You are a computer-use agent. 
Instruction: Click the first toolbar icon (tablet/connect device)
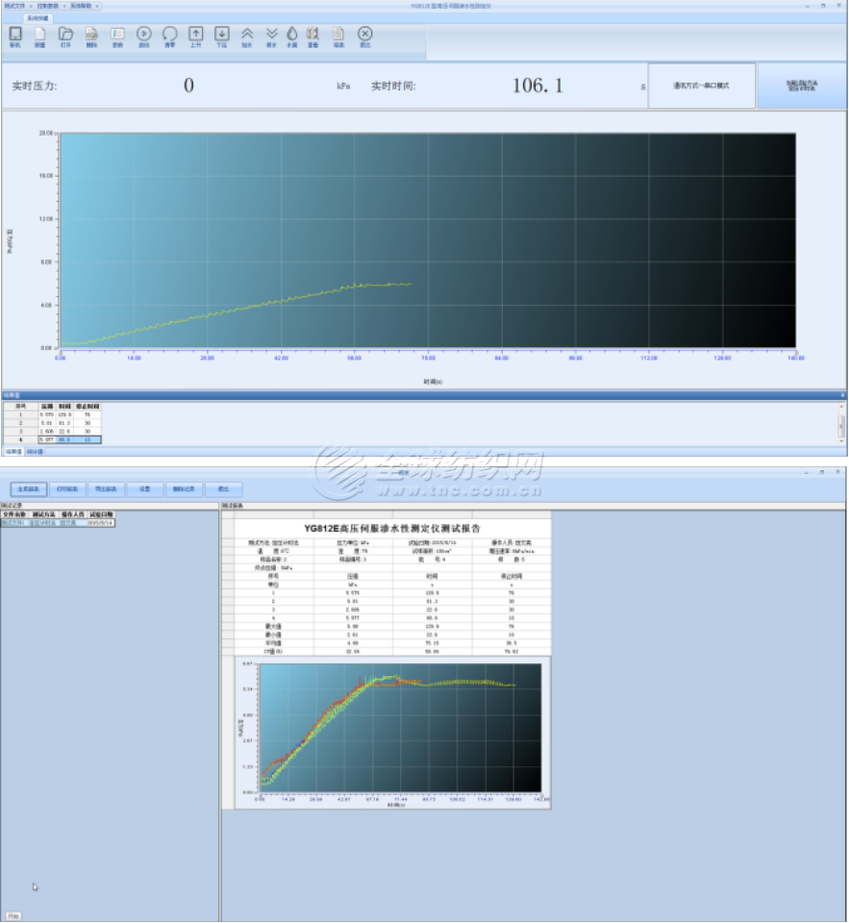[x=15, y=37]
